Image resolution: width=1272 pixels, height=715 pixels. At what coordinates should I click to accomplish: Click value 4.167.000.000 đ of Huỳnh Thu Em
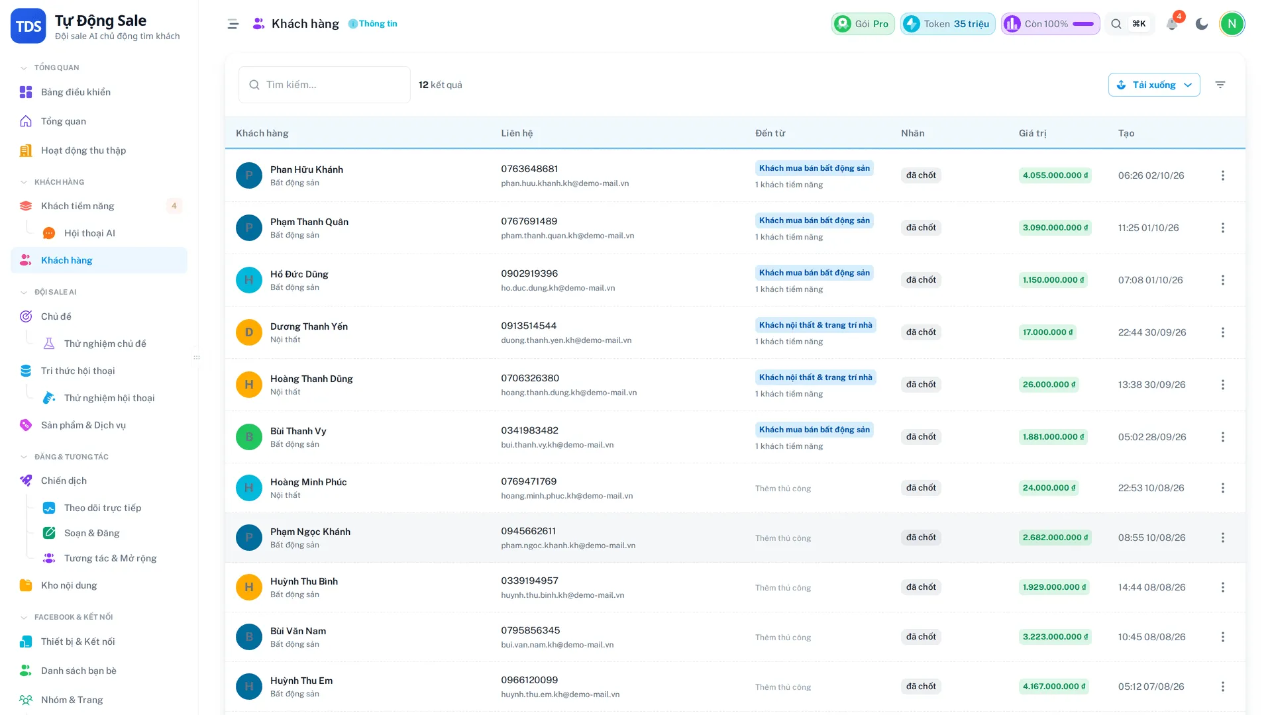pos(1054,687)
